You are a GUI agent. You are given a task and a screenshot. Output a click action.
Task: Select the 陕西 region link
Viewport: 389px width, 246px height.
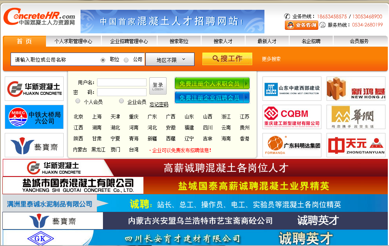coord(79,138)
